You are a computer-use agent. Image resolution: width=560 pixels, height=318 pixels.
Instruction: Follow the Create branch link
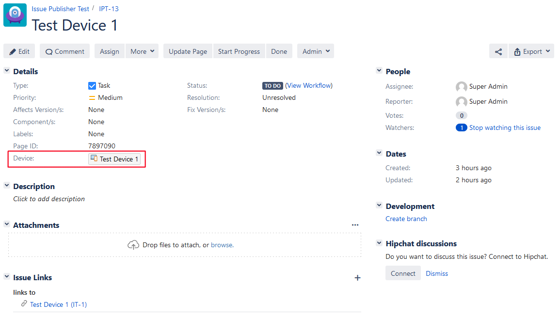coord(406,219)
